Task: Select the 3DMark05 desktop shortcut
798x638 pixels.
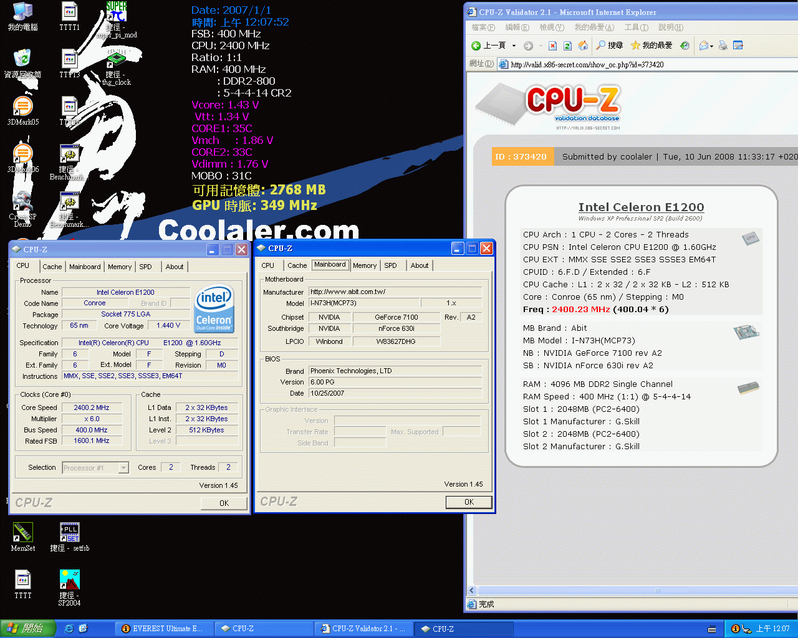Action: 22,111
